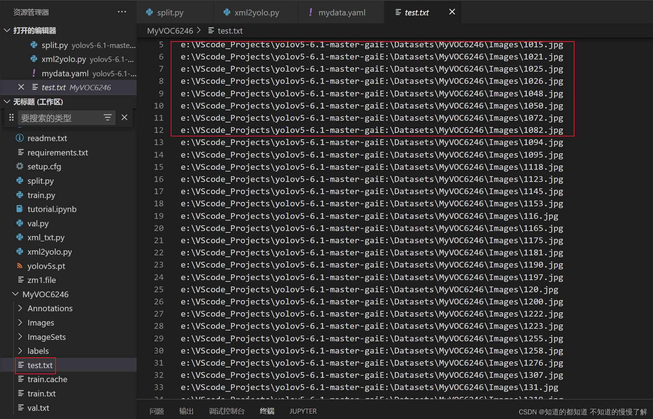Image resolution: width=653 pixels, height=419 pixels.
Task: Click line 13 path ending Images\1094.jpg
Action: 372,143
